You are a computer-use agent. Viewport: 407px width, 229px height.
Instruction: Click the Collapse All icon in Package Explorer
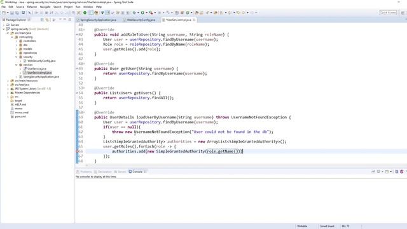42,20
